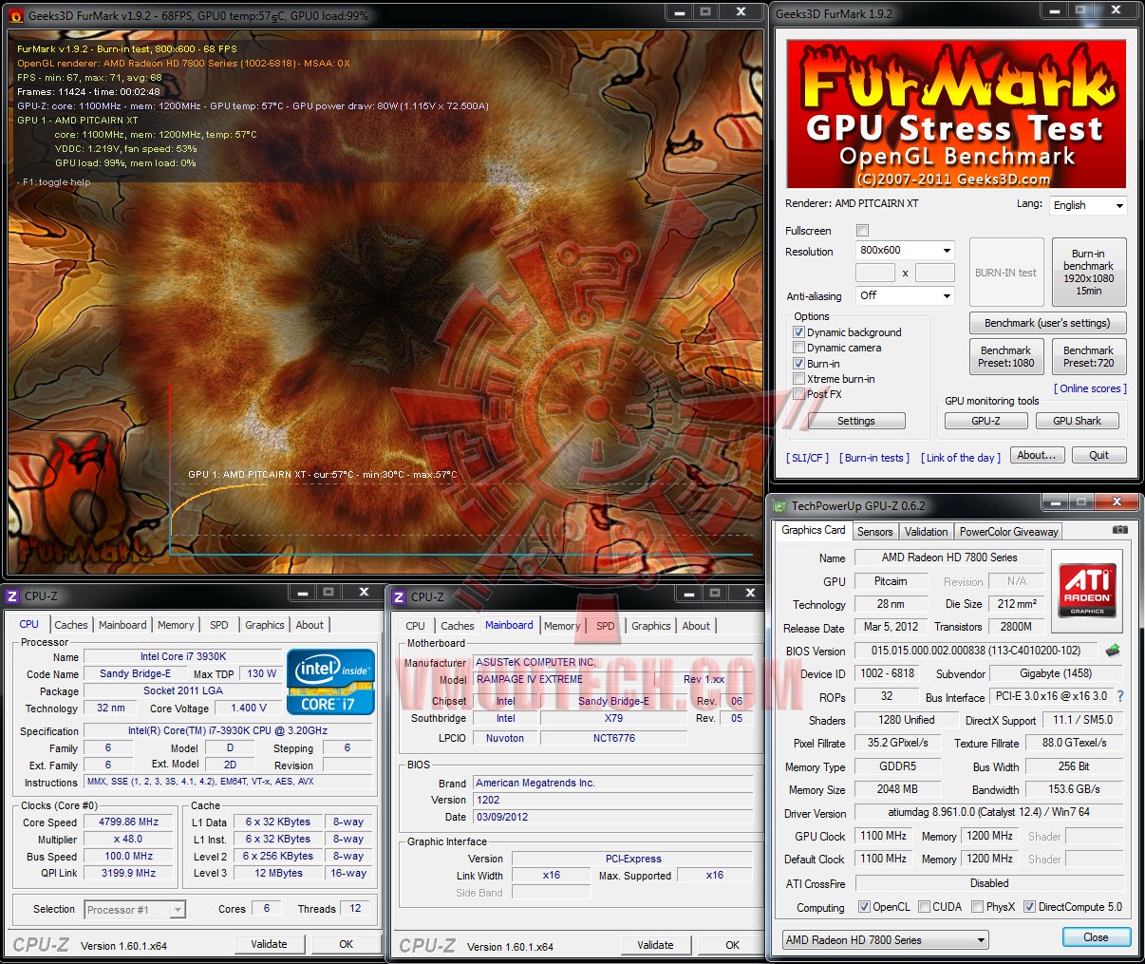Toggle the Fullscreen checkbox in FurMark
The image size is (1145, 964).
[862, 231]
